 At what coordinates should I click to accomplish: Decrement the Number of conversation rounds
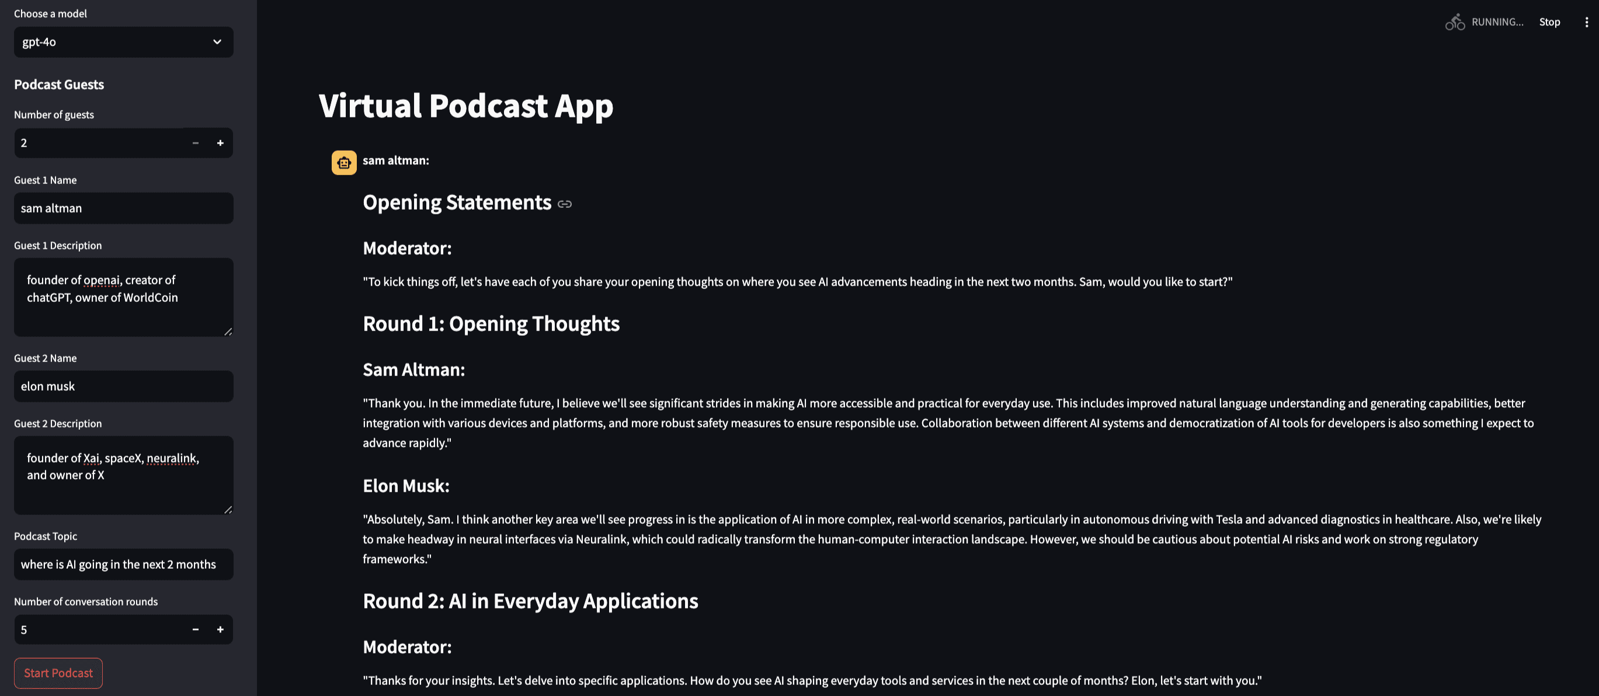(x=196, y=629)
